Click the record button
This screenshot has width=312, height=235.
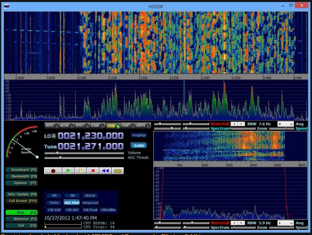point(54,170)
